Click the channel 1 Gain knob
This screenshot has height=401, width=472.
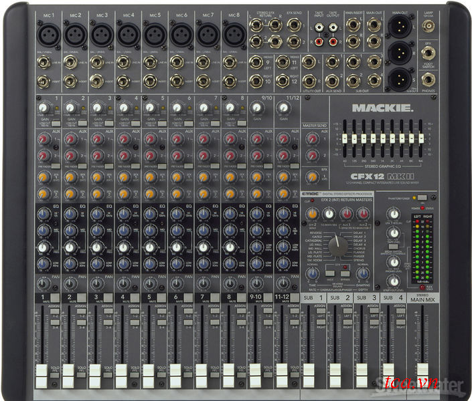(x=44, y=108)
